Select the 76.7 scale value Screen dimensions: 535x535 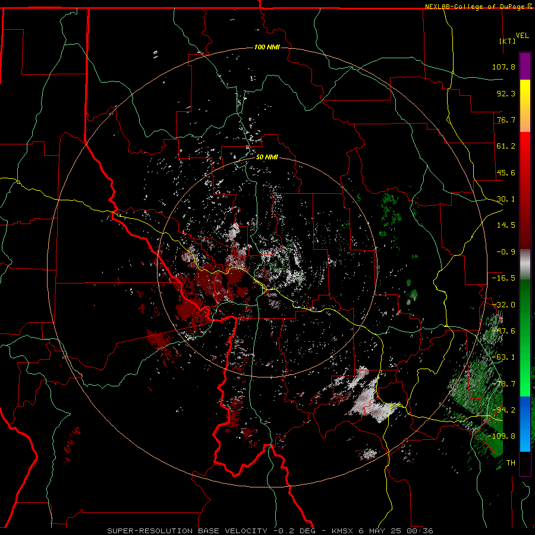tap(506, 119)
